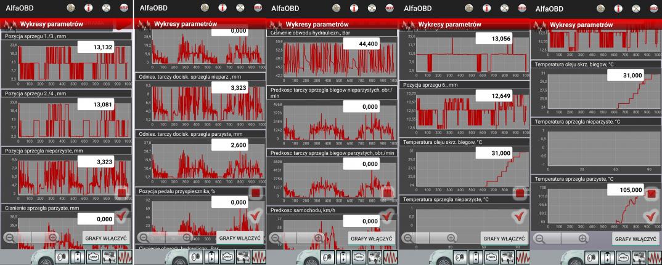Open waveform graph icon on Pozycja sprzegu 1./3. screen
This screenshot has height=265, width=662.
pos(124,256)
